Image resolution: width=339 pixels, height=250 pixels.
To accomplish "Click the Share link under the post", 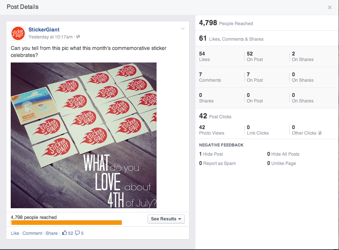I will tap(51, 233).
